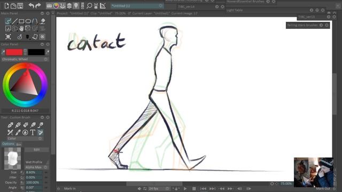Select the water drop special brush tool
This screenshot has width=342, height=192.
25,132
